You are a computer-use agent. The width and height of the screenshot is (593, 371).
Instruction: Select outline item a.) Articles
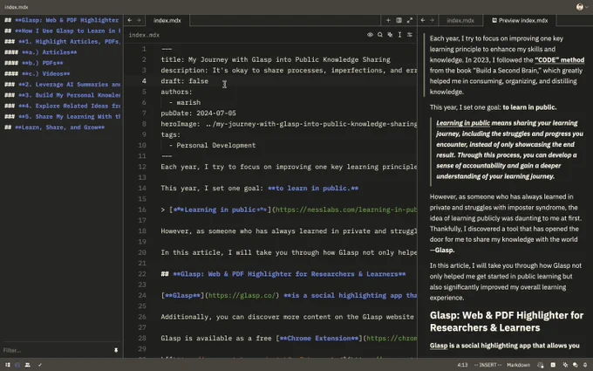point(41,52)
